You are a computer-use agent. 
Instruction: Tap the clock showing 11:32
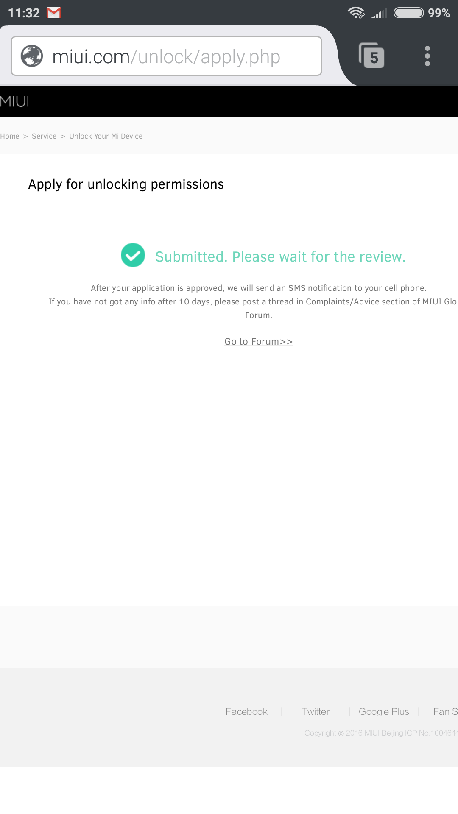click(24, 13)
